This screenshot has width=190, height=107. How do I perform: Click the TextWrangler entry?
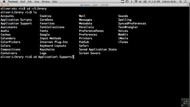[x=128, y=27]
